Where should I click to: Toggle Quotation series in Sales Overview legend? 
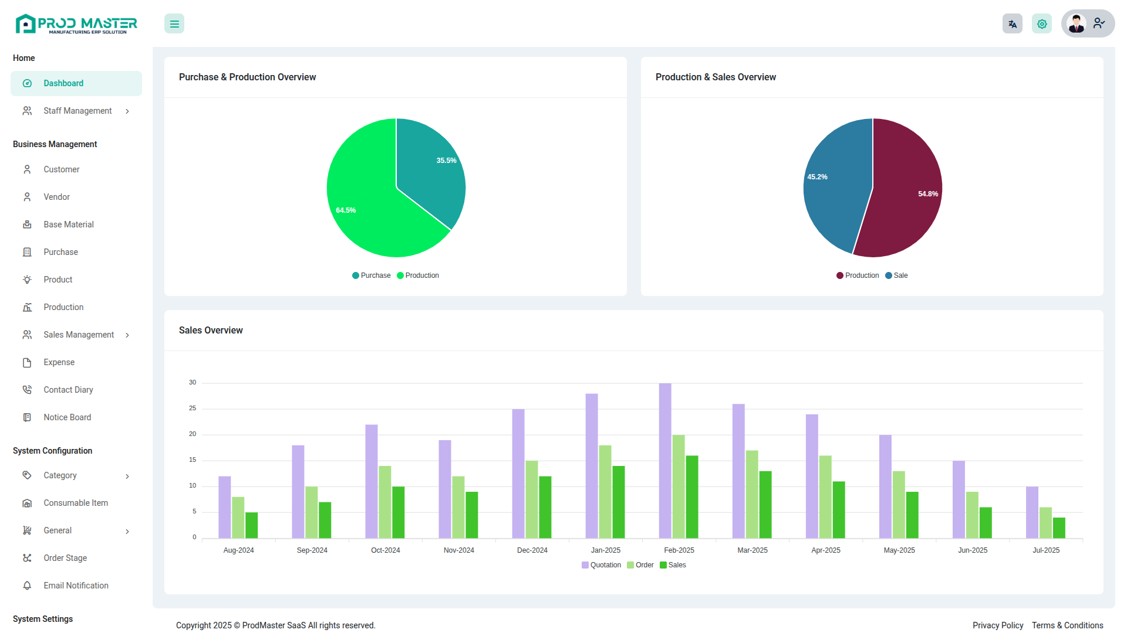click(x=601, y=565)
